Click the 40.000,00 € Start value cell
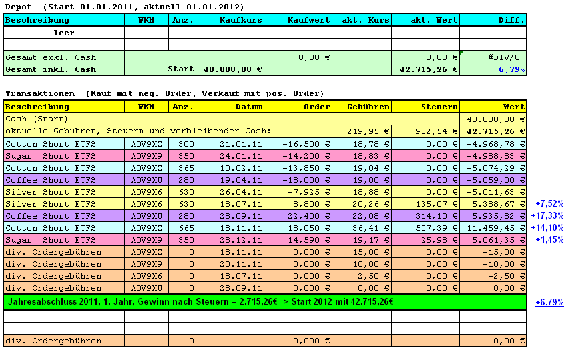This screenshot has width=566, height=350. tap(230, 69)
